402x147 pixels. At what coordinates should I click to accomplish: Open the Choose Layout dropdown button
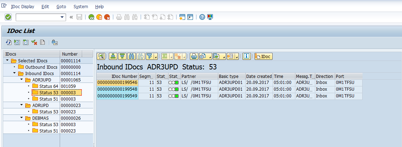tap(233, 56)
